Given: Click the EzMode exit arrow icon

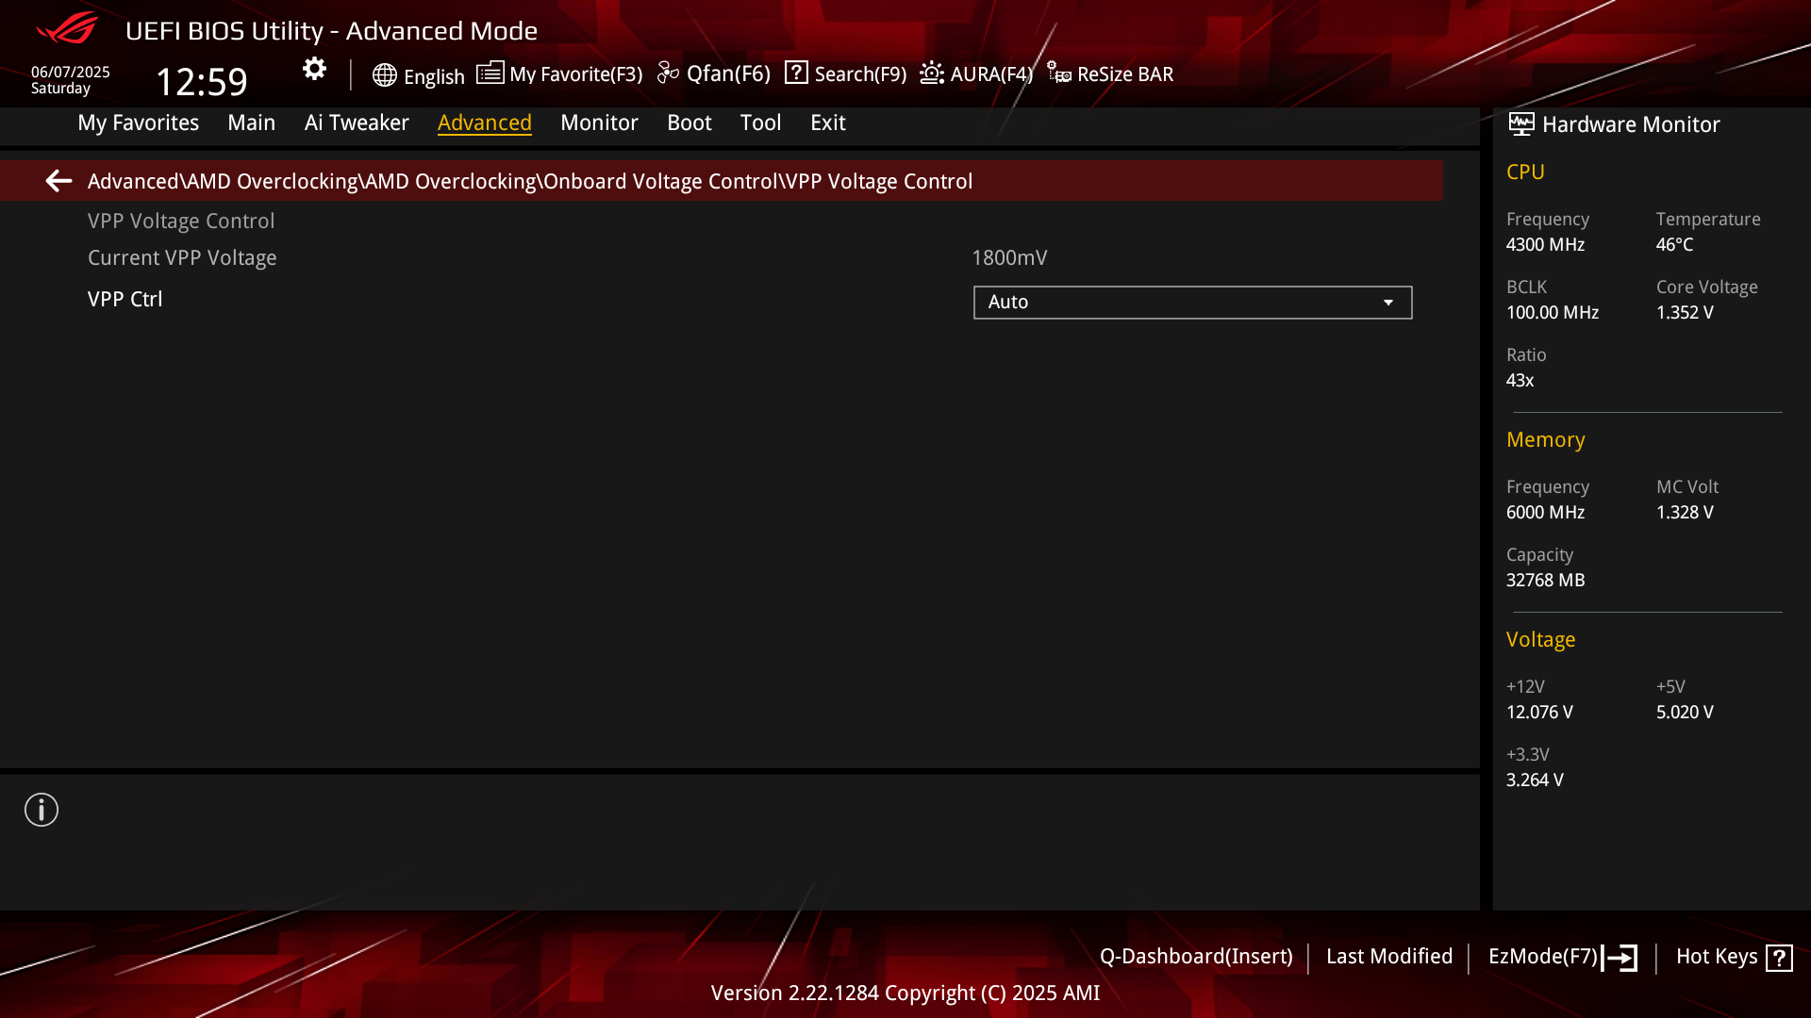Looking at the screenshot, I should [x=1620, y=958].
